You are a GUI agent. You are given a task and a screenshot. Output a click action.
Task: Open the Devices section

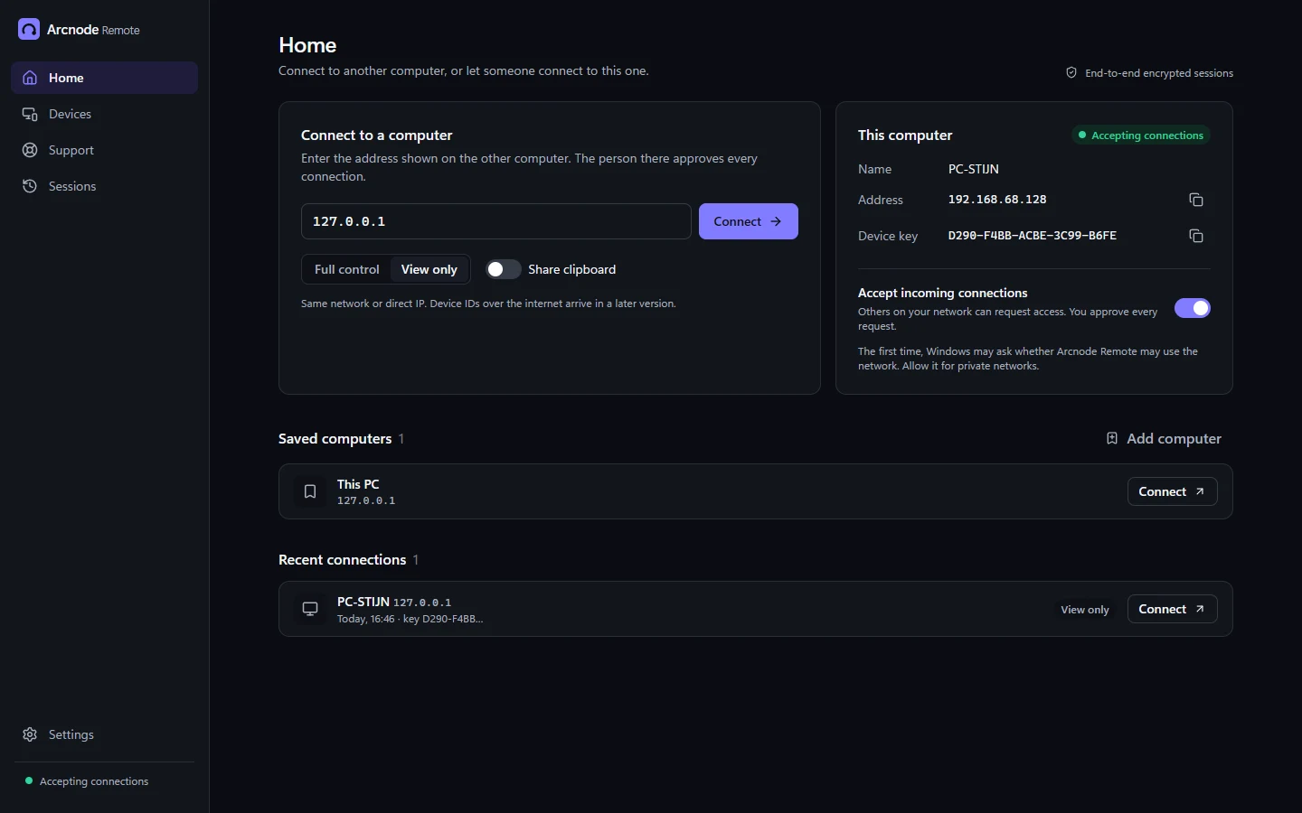click(104, 114)
